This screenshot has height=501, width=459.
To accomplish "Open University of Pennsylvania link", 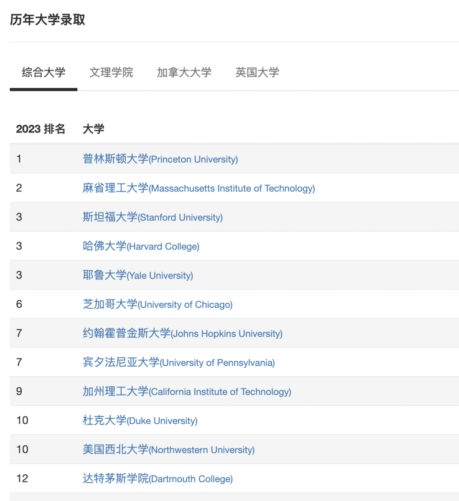I will [x=179, y=362].
